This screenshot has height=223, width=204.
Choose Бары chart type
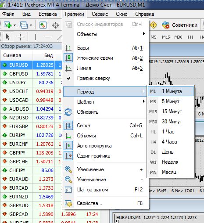pyautogui.click(x=105, y=48)
